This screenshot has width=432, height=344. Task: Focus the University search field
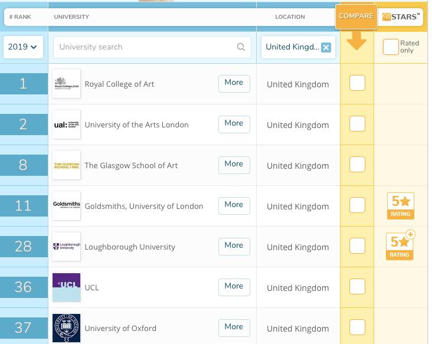pyautogui.click(x=145, y=47)
